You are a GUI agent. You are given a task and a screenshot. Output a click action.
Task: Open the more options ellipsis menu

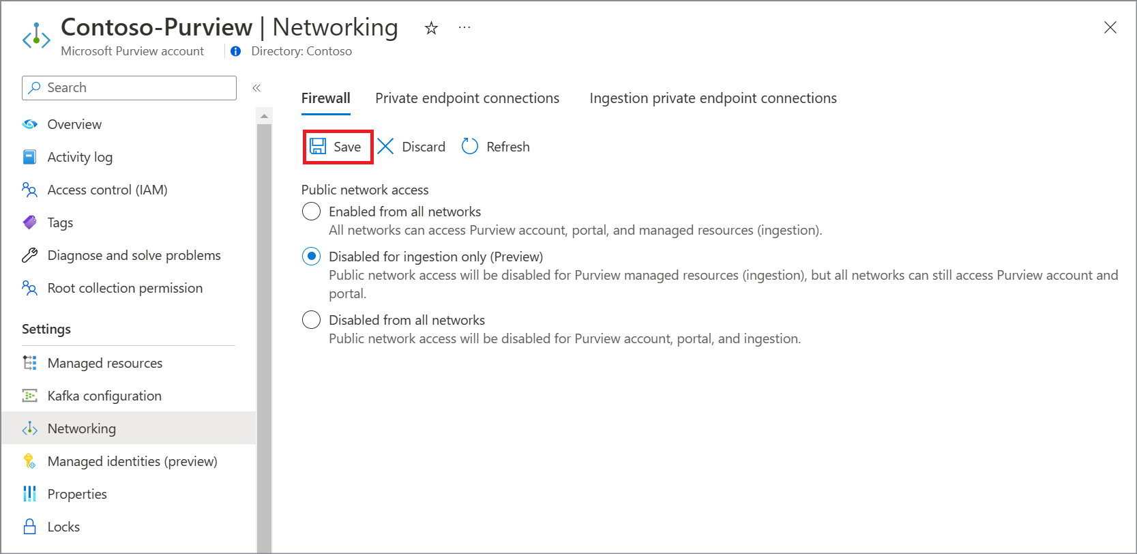(464, 28)
